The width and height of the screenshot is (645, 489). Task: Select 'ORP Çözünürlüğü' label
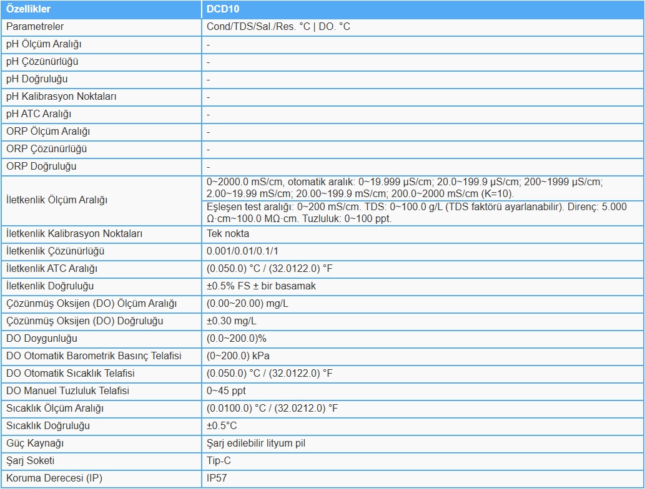click(46, 148)
